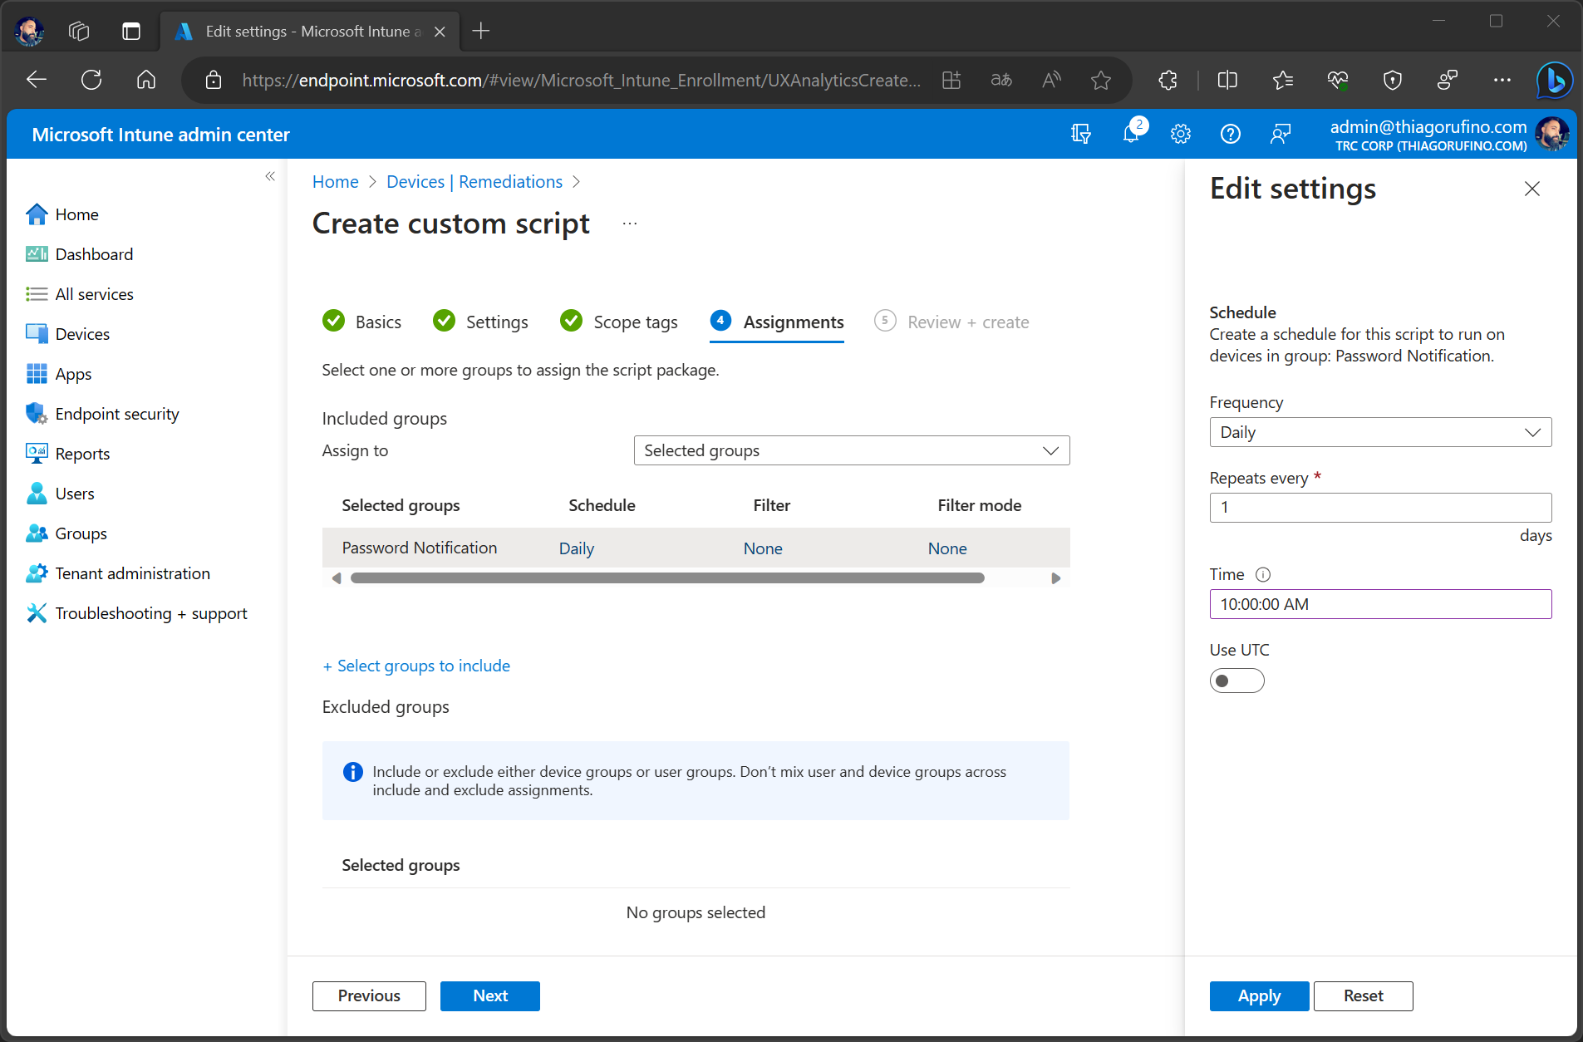Open the portal settings gear
The image size is (1583, 1042).
tap(1181, 134)
